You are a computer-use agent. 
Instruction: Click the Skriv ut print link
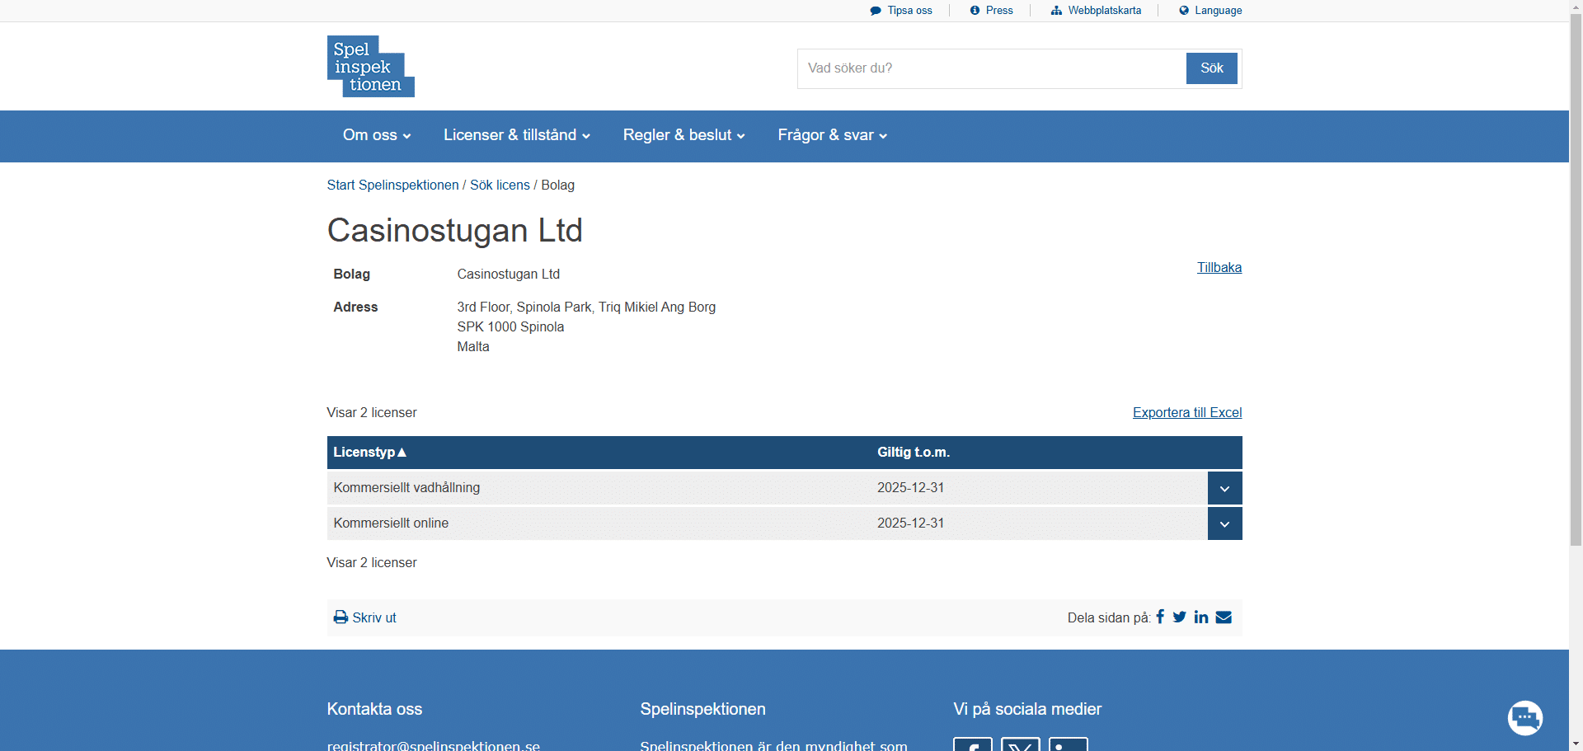(374, 617)
